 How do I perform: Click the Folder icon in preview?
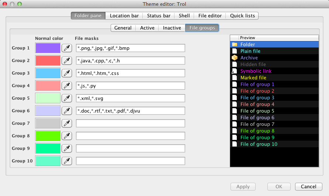[235, 44]
